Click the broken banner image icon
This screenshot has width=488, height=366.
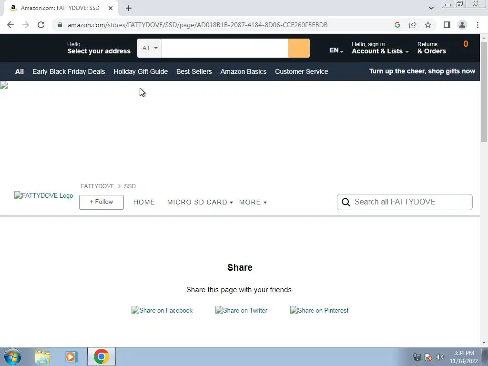coord(4,85)
